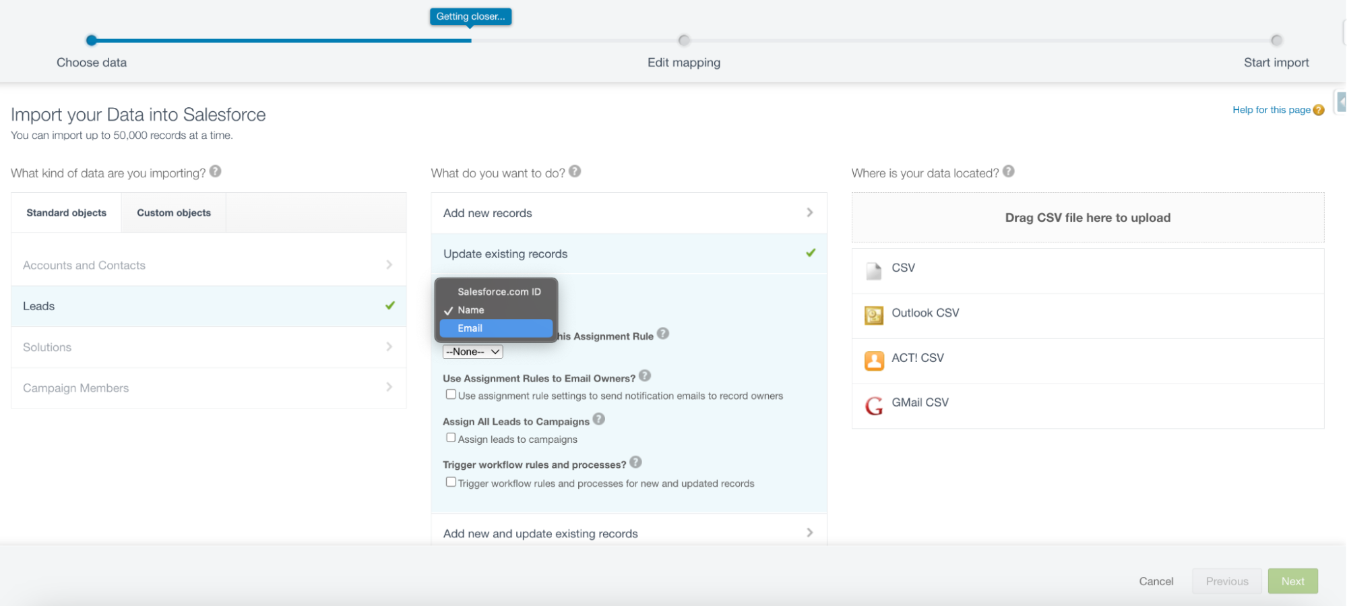Image resolution: width=1347 pixels, height=606 pixels.
Task: Select 'Add new records' option
Action: pyautogui.click(x=629, y=213)
